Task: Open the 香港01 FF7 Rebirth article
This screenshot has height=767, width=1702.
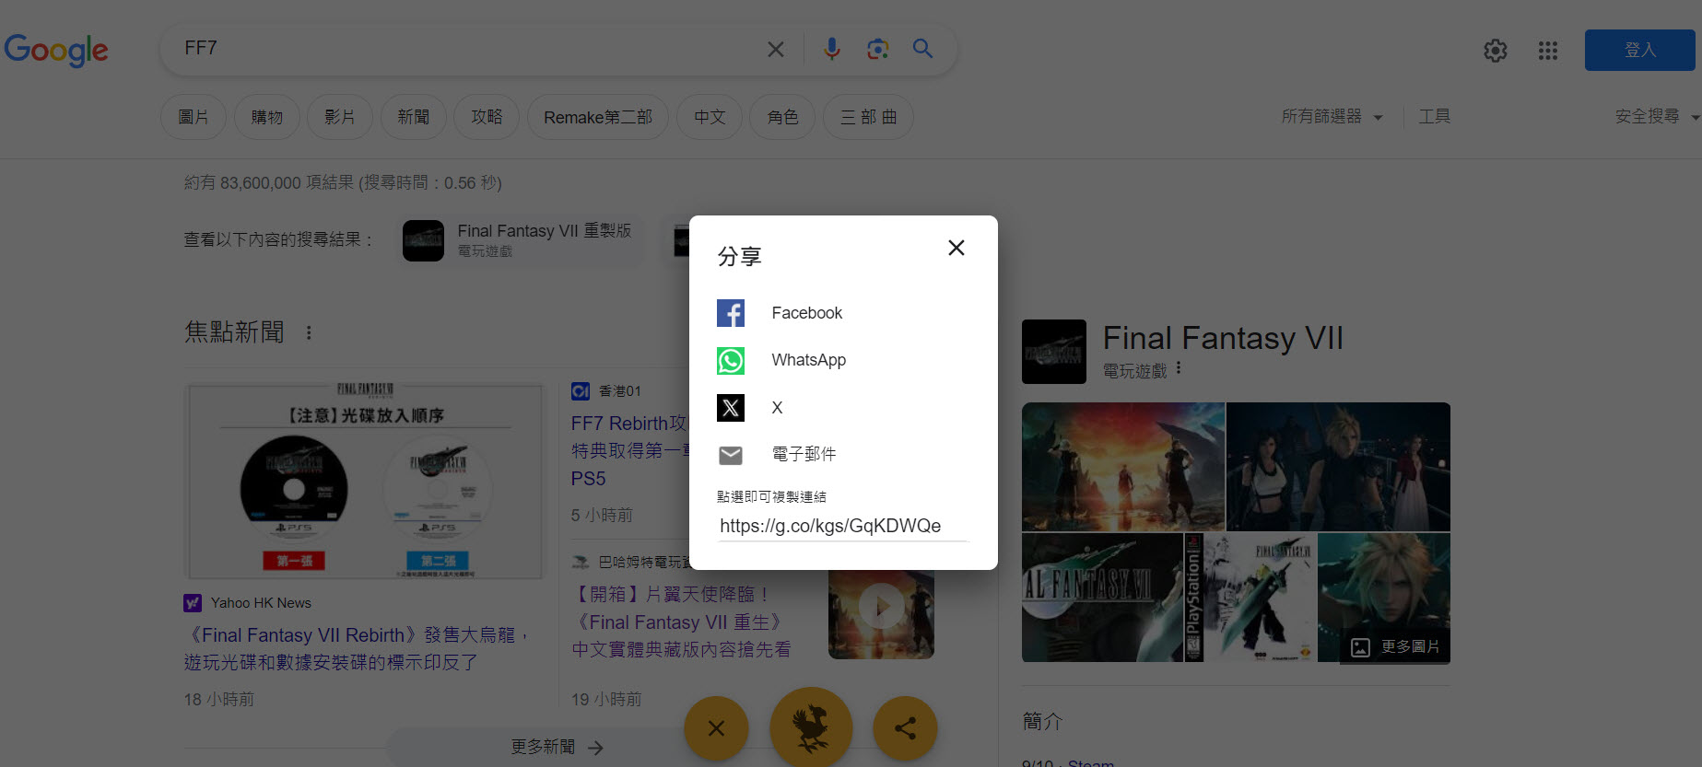Action: 630,451
